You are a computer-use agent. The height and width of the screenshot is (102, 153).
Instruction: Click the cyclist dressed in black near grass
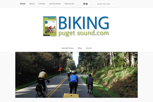click(x=90, y=84)
